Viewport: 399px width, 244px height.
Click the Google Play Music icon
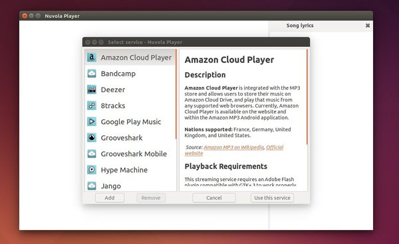(92, 122)
